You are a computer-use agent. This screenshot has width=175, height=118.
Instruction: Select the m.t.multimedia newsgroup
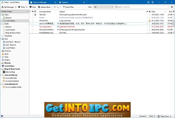tap(11, 78)
